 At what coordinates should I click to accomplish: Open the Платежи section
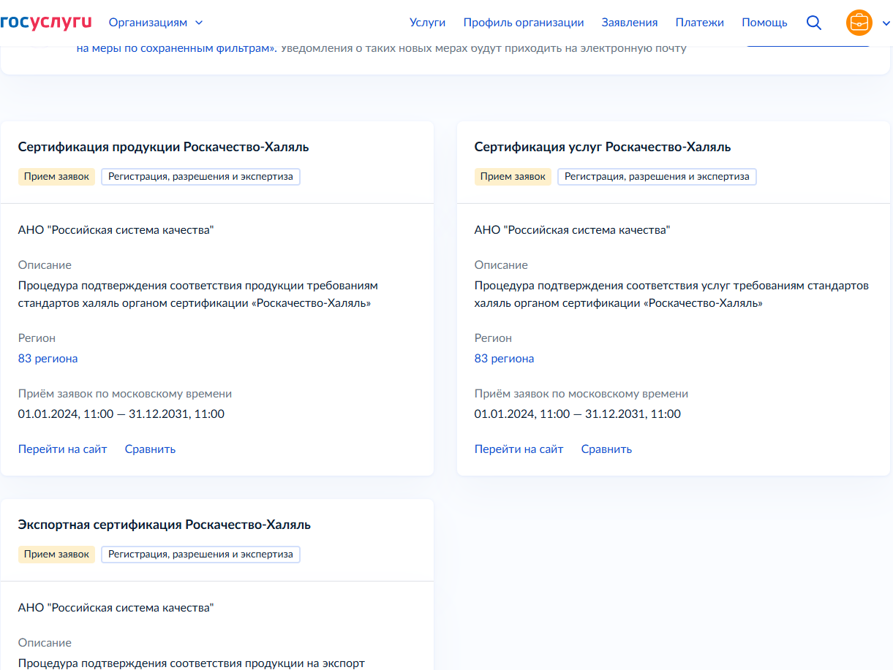click(700, 23)
